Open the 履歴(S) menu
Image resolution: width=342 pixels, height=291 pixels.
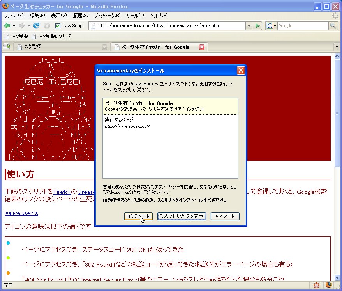(x=81, y=16)
